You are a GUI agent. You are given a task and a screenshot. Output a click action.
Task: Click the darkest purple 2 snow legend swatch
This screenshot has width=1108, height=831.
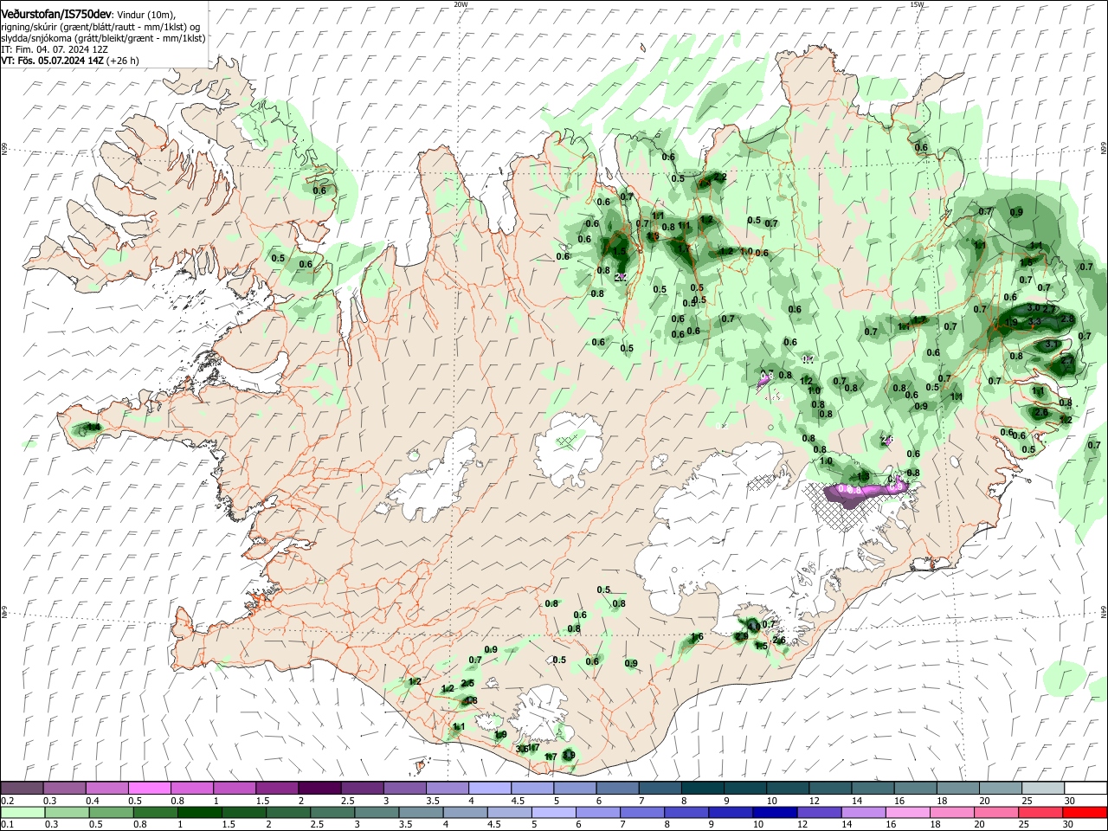point(319,788)
